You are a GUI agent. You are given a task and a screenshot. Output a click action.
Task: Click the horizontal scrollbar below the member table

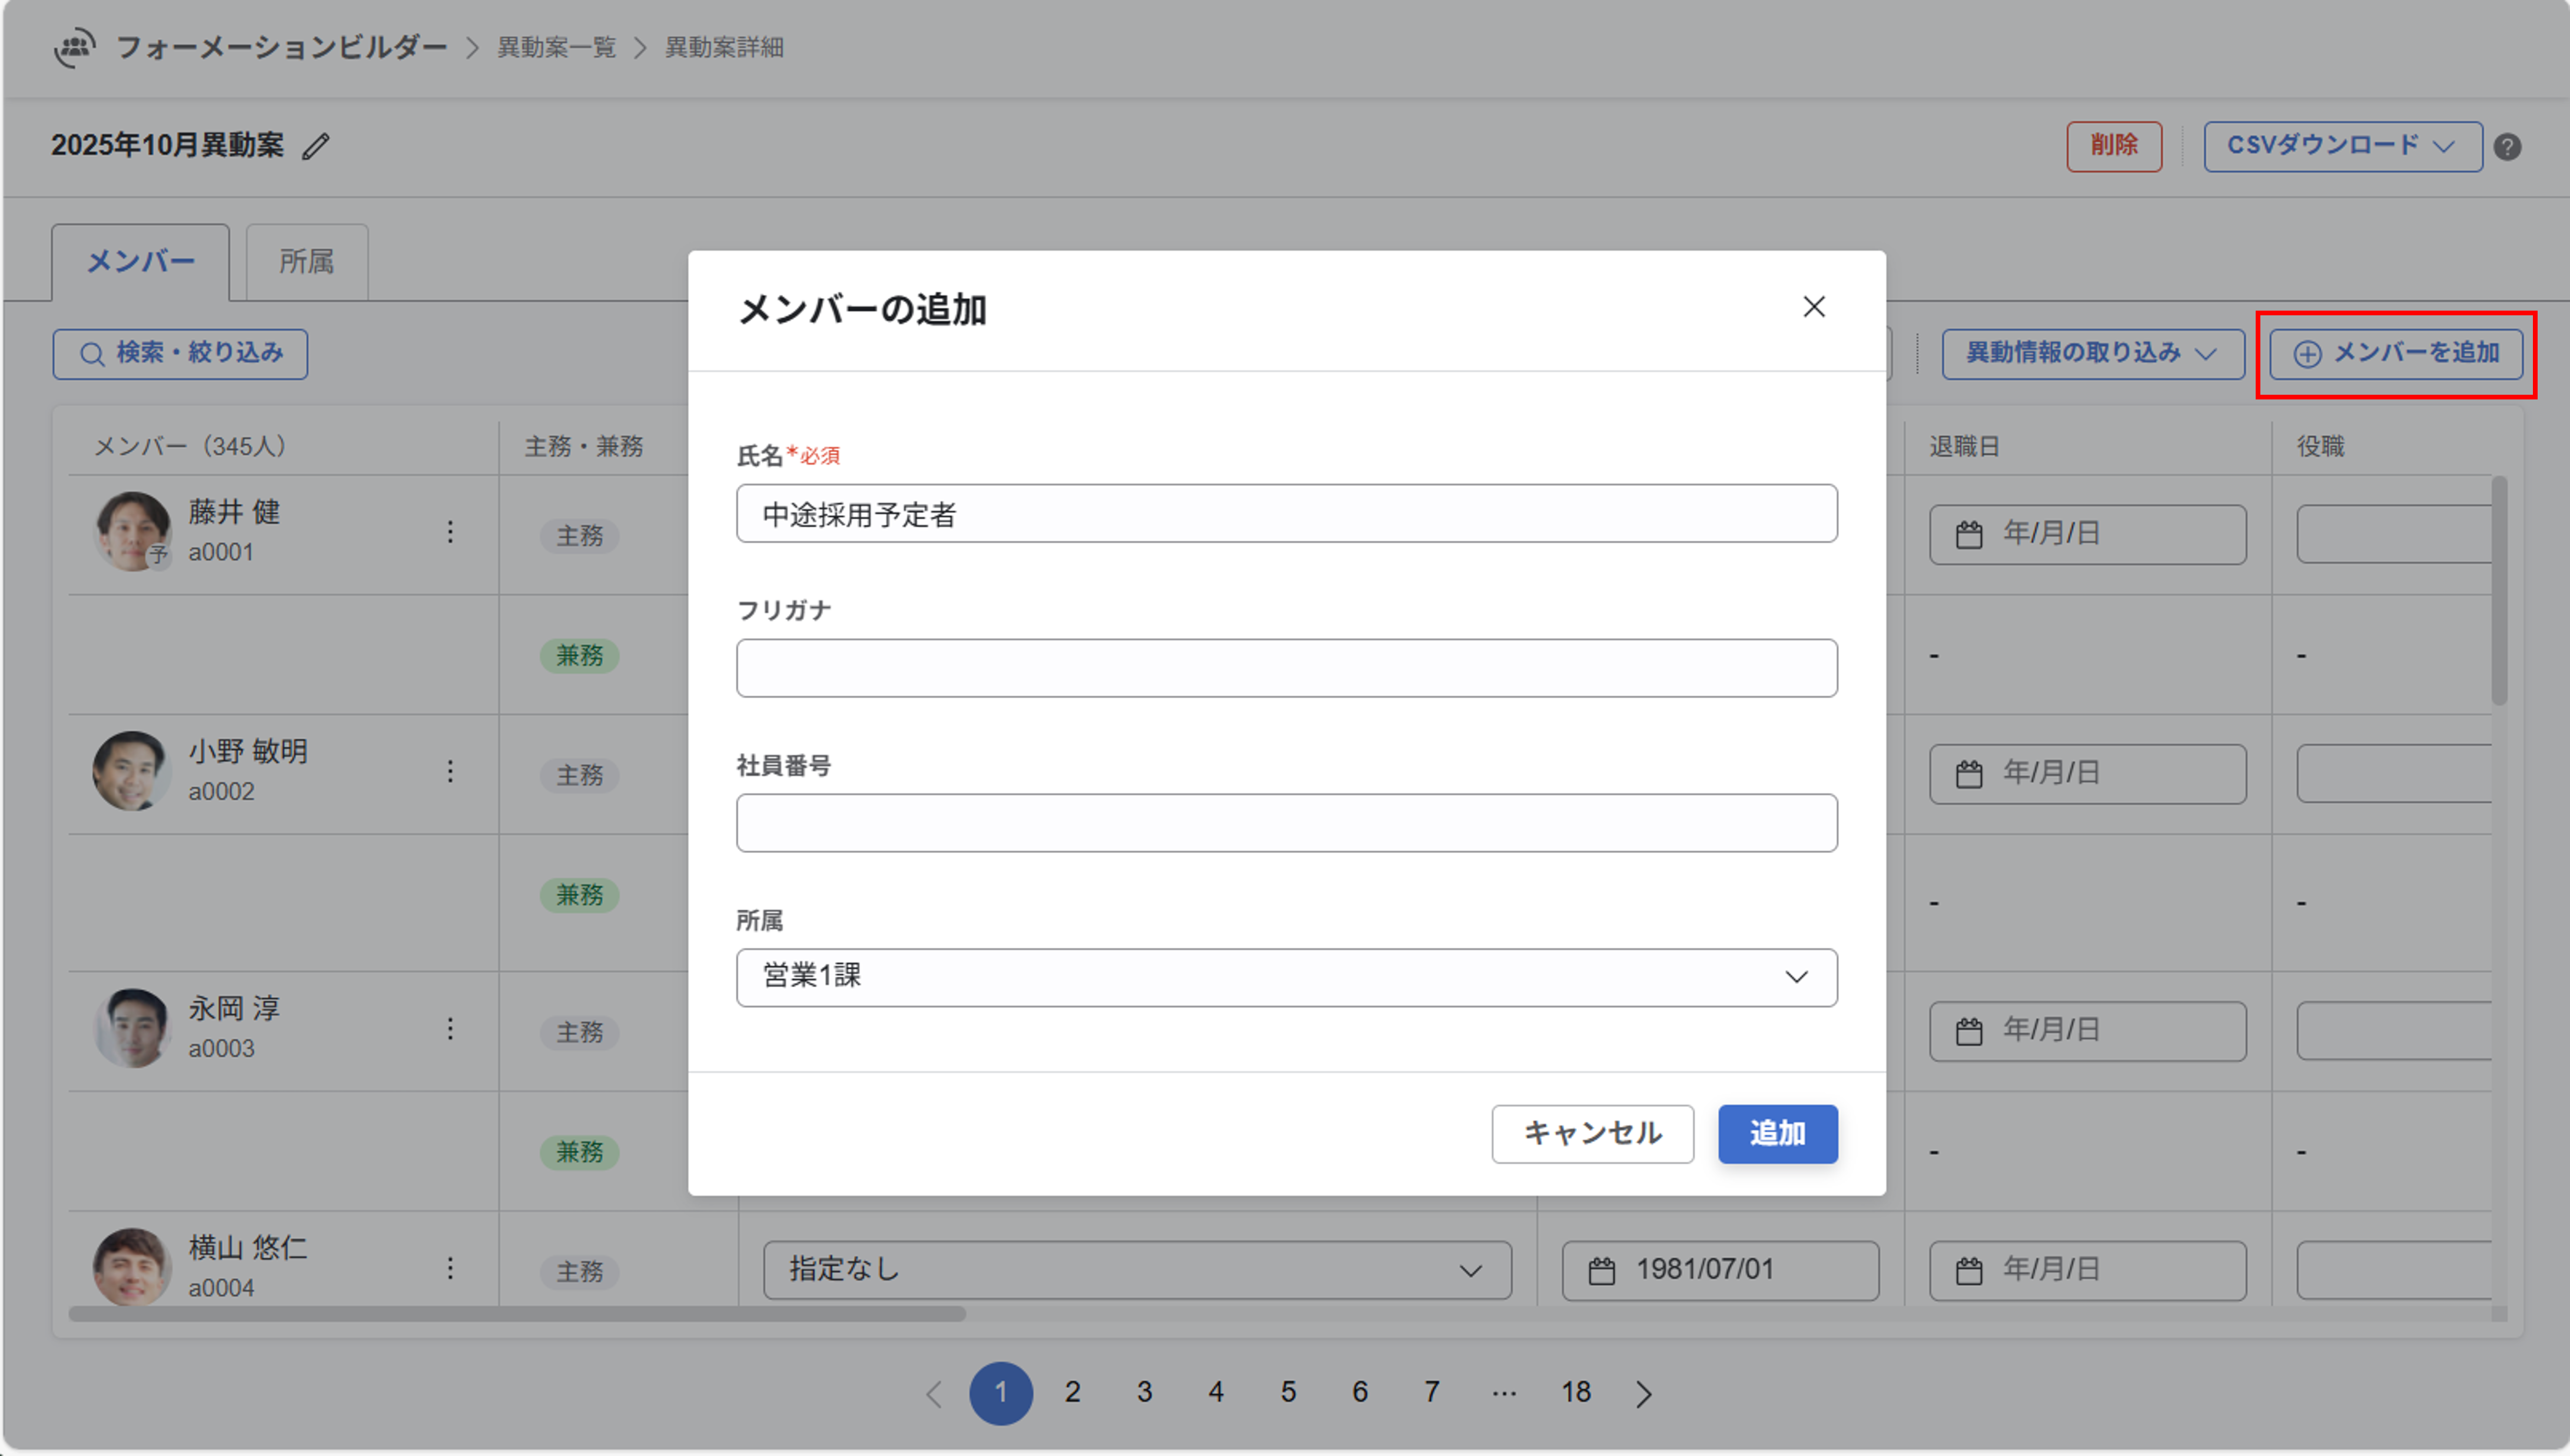tap(517, 1314)
